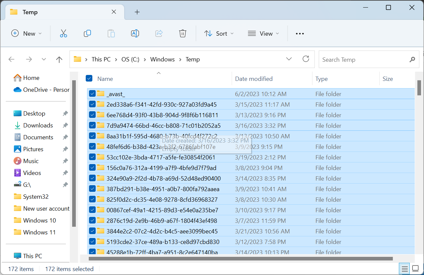Click the Delete trash can icon
The image size is (424, 275).
tap(183, 33)
